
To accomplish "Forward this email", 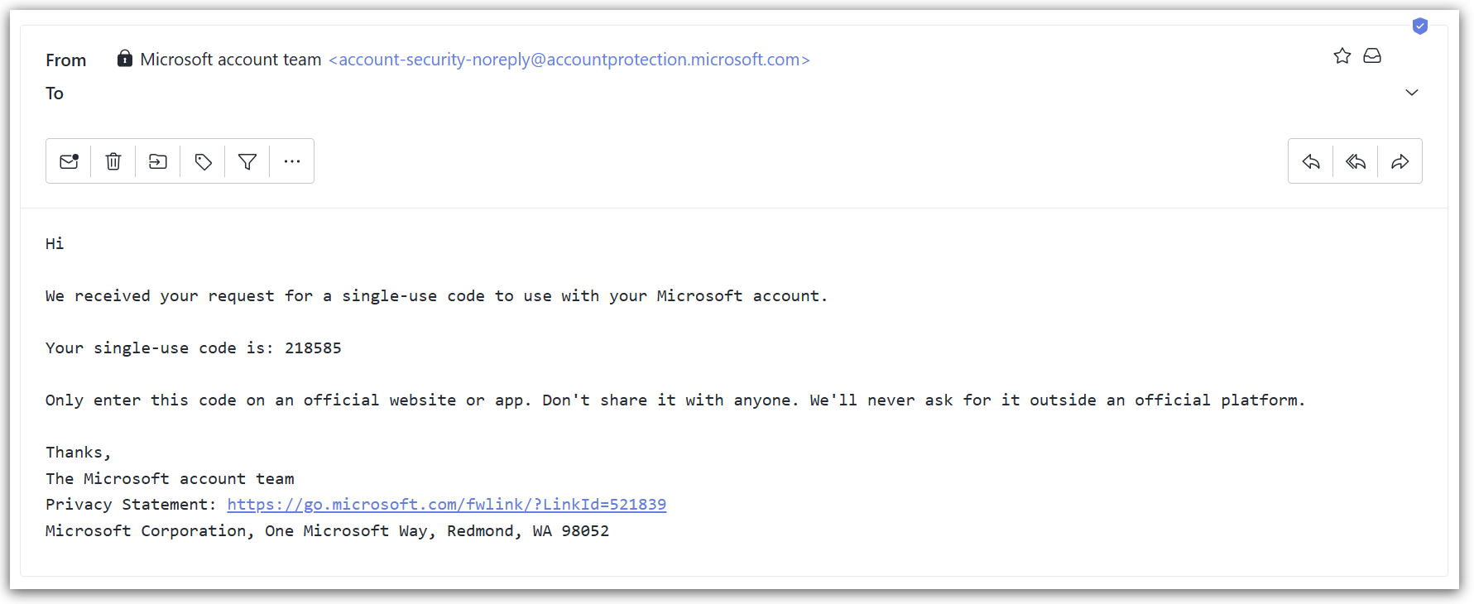I will tap(1400, 161).
